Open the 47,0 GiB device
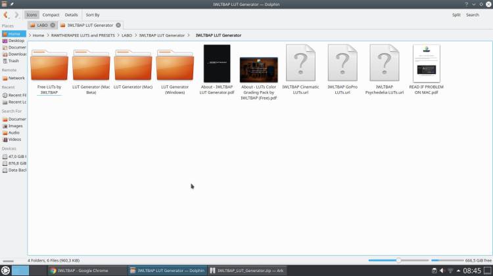The image size is (493, 276). (x=14, y=157)
